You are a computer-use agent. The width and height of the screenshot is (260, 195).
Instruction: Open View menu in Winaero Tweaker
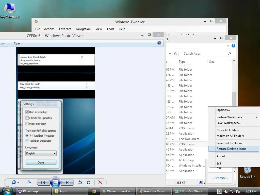99,29
